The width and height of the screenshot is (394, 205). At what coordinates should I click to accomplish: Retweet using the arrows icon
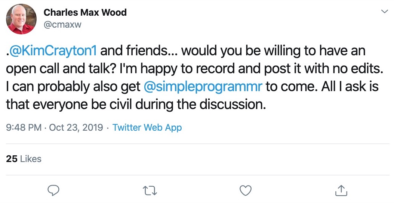pos(150,191)
